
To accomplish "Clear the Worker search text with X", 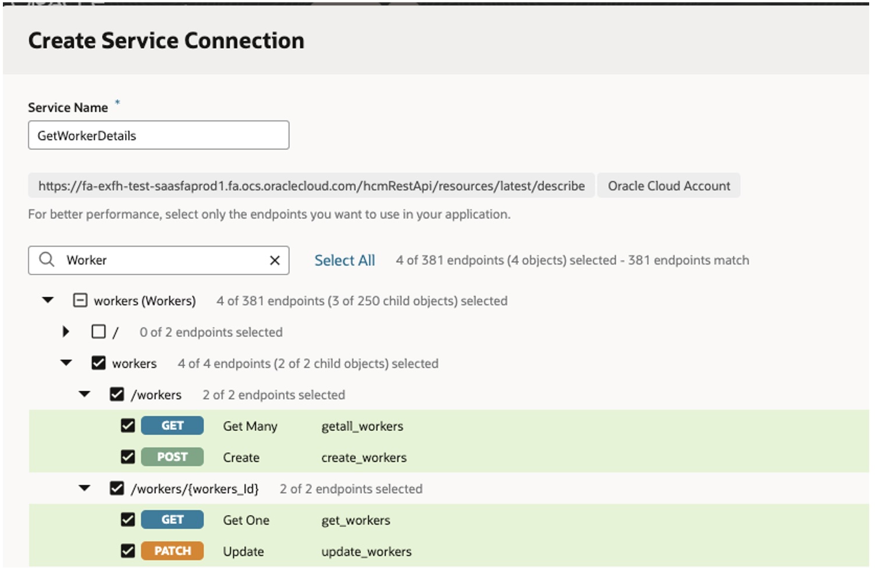I will coord(275,260).
